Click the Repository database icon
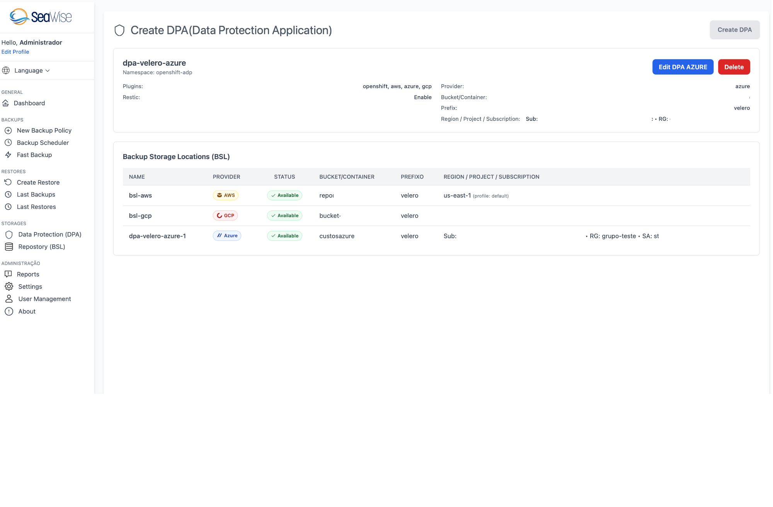The image size is (773, 507). pyautogui.click(x=9, y=247)
